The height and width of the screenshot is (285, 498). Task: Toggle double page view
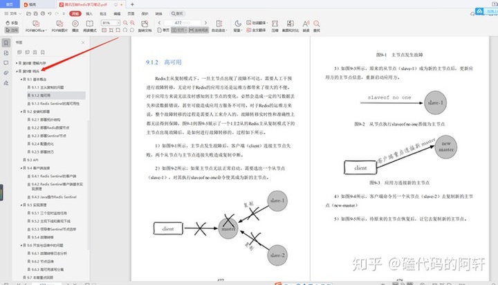click(179, 30)
